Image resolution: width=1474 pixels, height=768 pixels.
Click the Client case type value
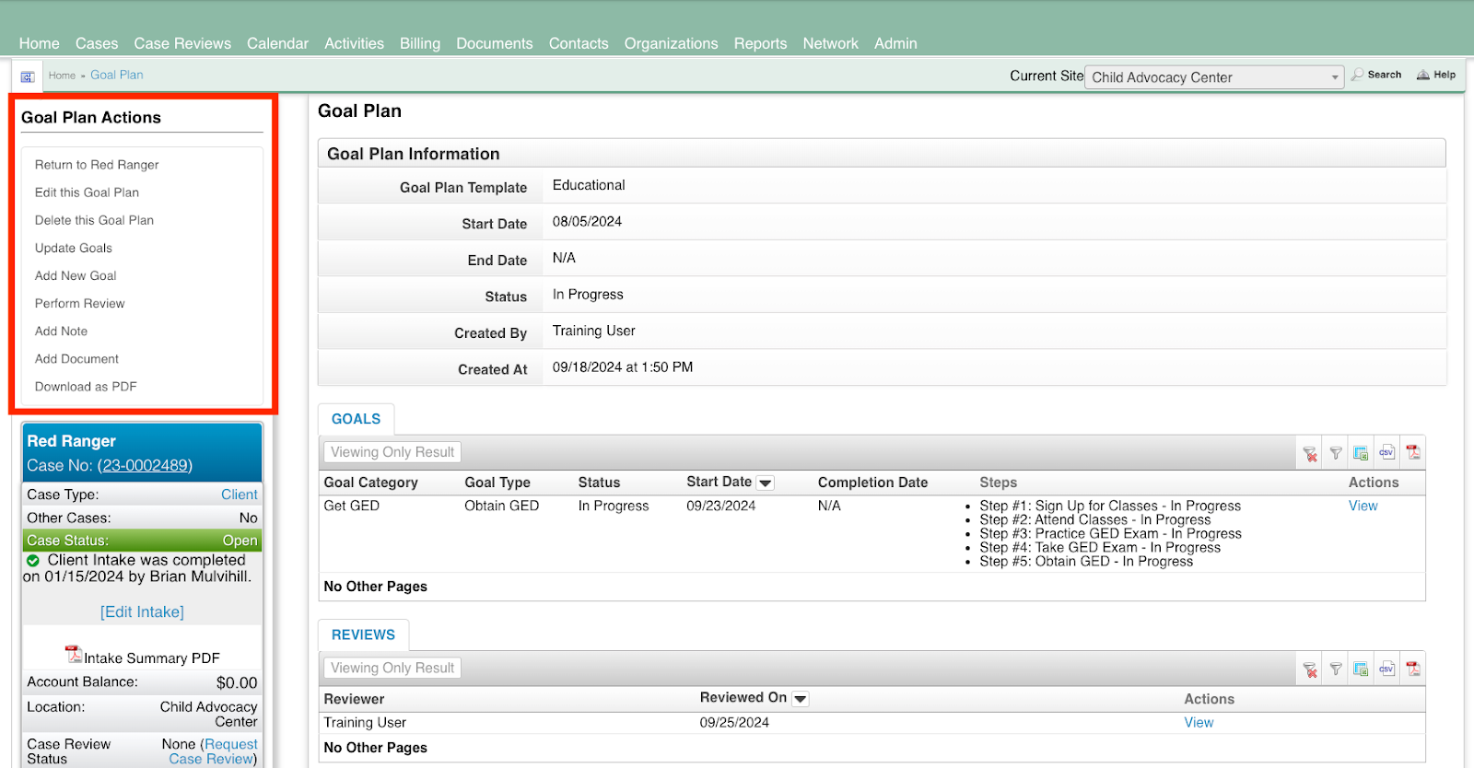(240, 495)
